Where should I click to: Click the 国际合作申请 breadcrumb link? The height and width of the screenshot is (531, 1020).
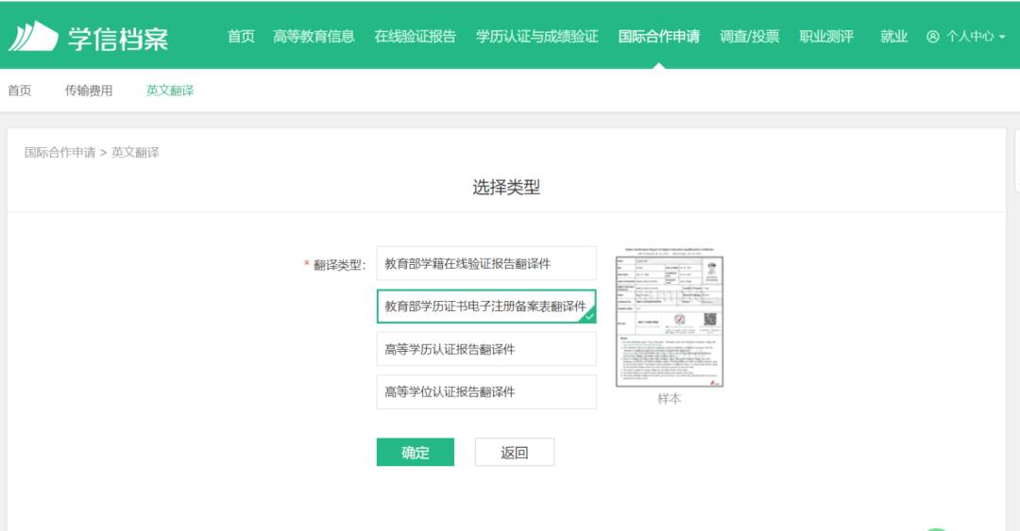point(59,153)
